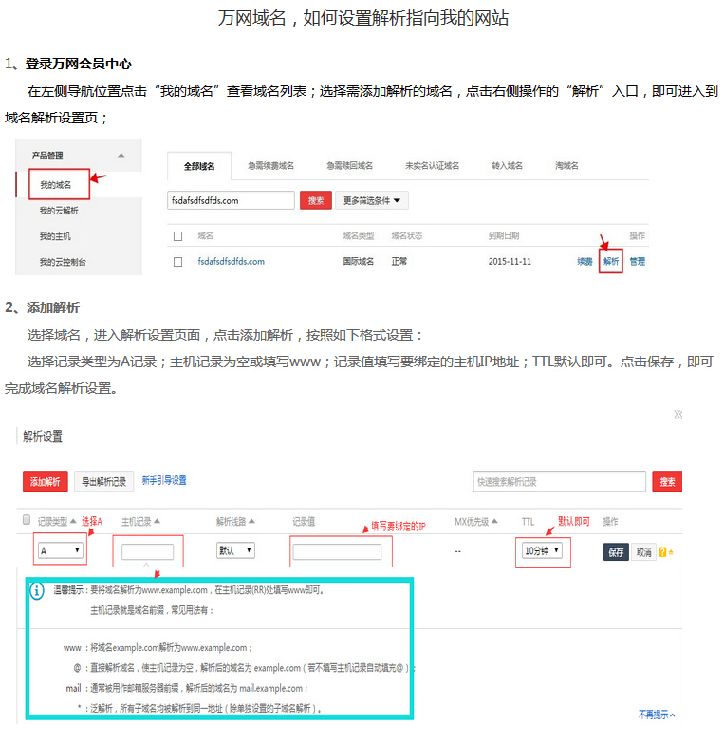Click the info icon next to 温馨提示
Screen dimensions: 724x743
[37, 591]
